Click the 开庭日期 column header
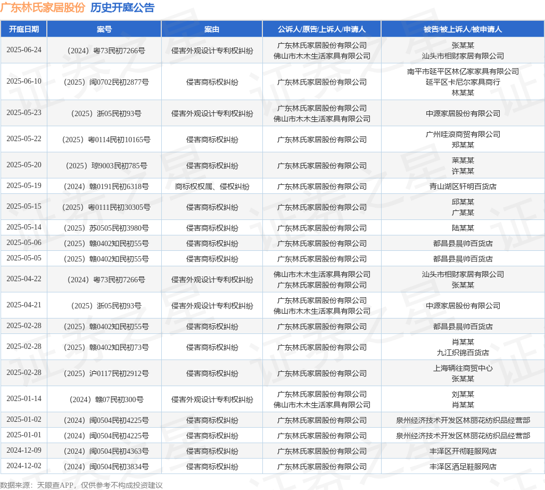Viewport: 545px width, 490px height. click(x=23, y=29)
